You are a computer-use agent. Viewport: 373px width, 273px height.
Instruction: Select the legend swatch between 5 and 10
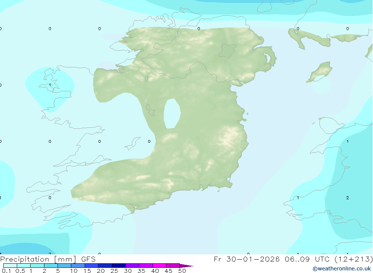tap(65, 266)
